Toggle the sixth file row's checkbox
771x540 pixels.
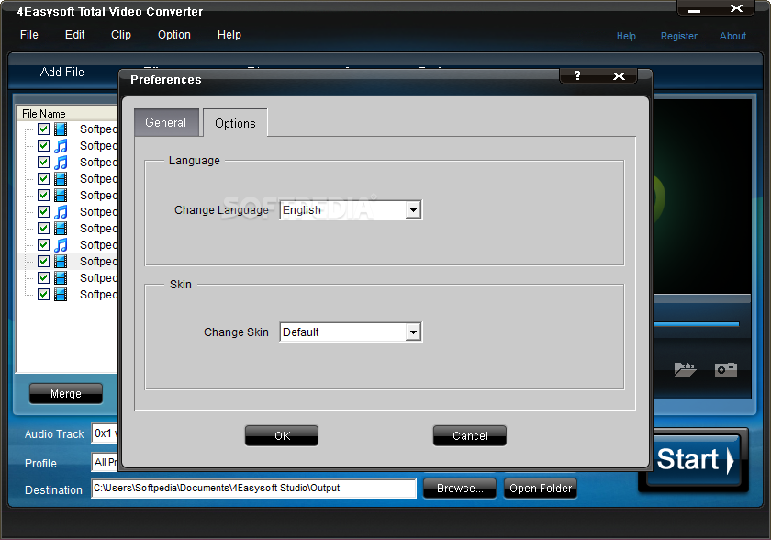(x=43, y=212)
